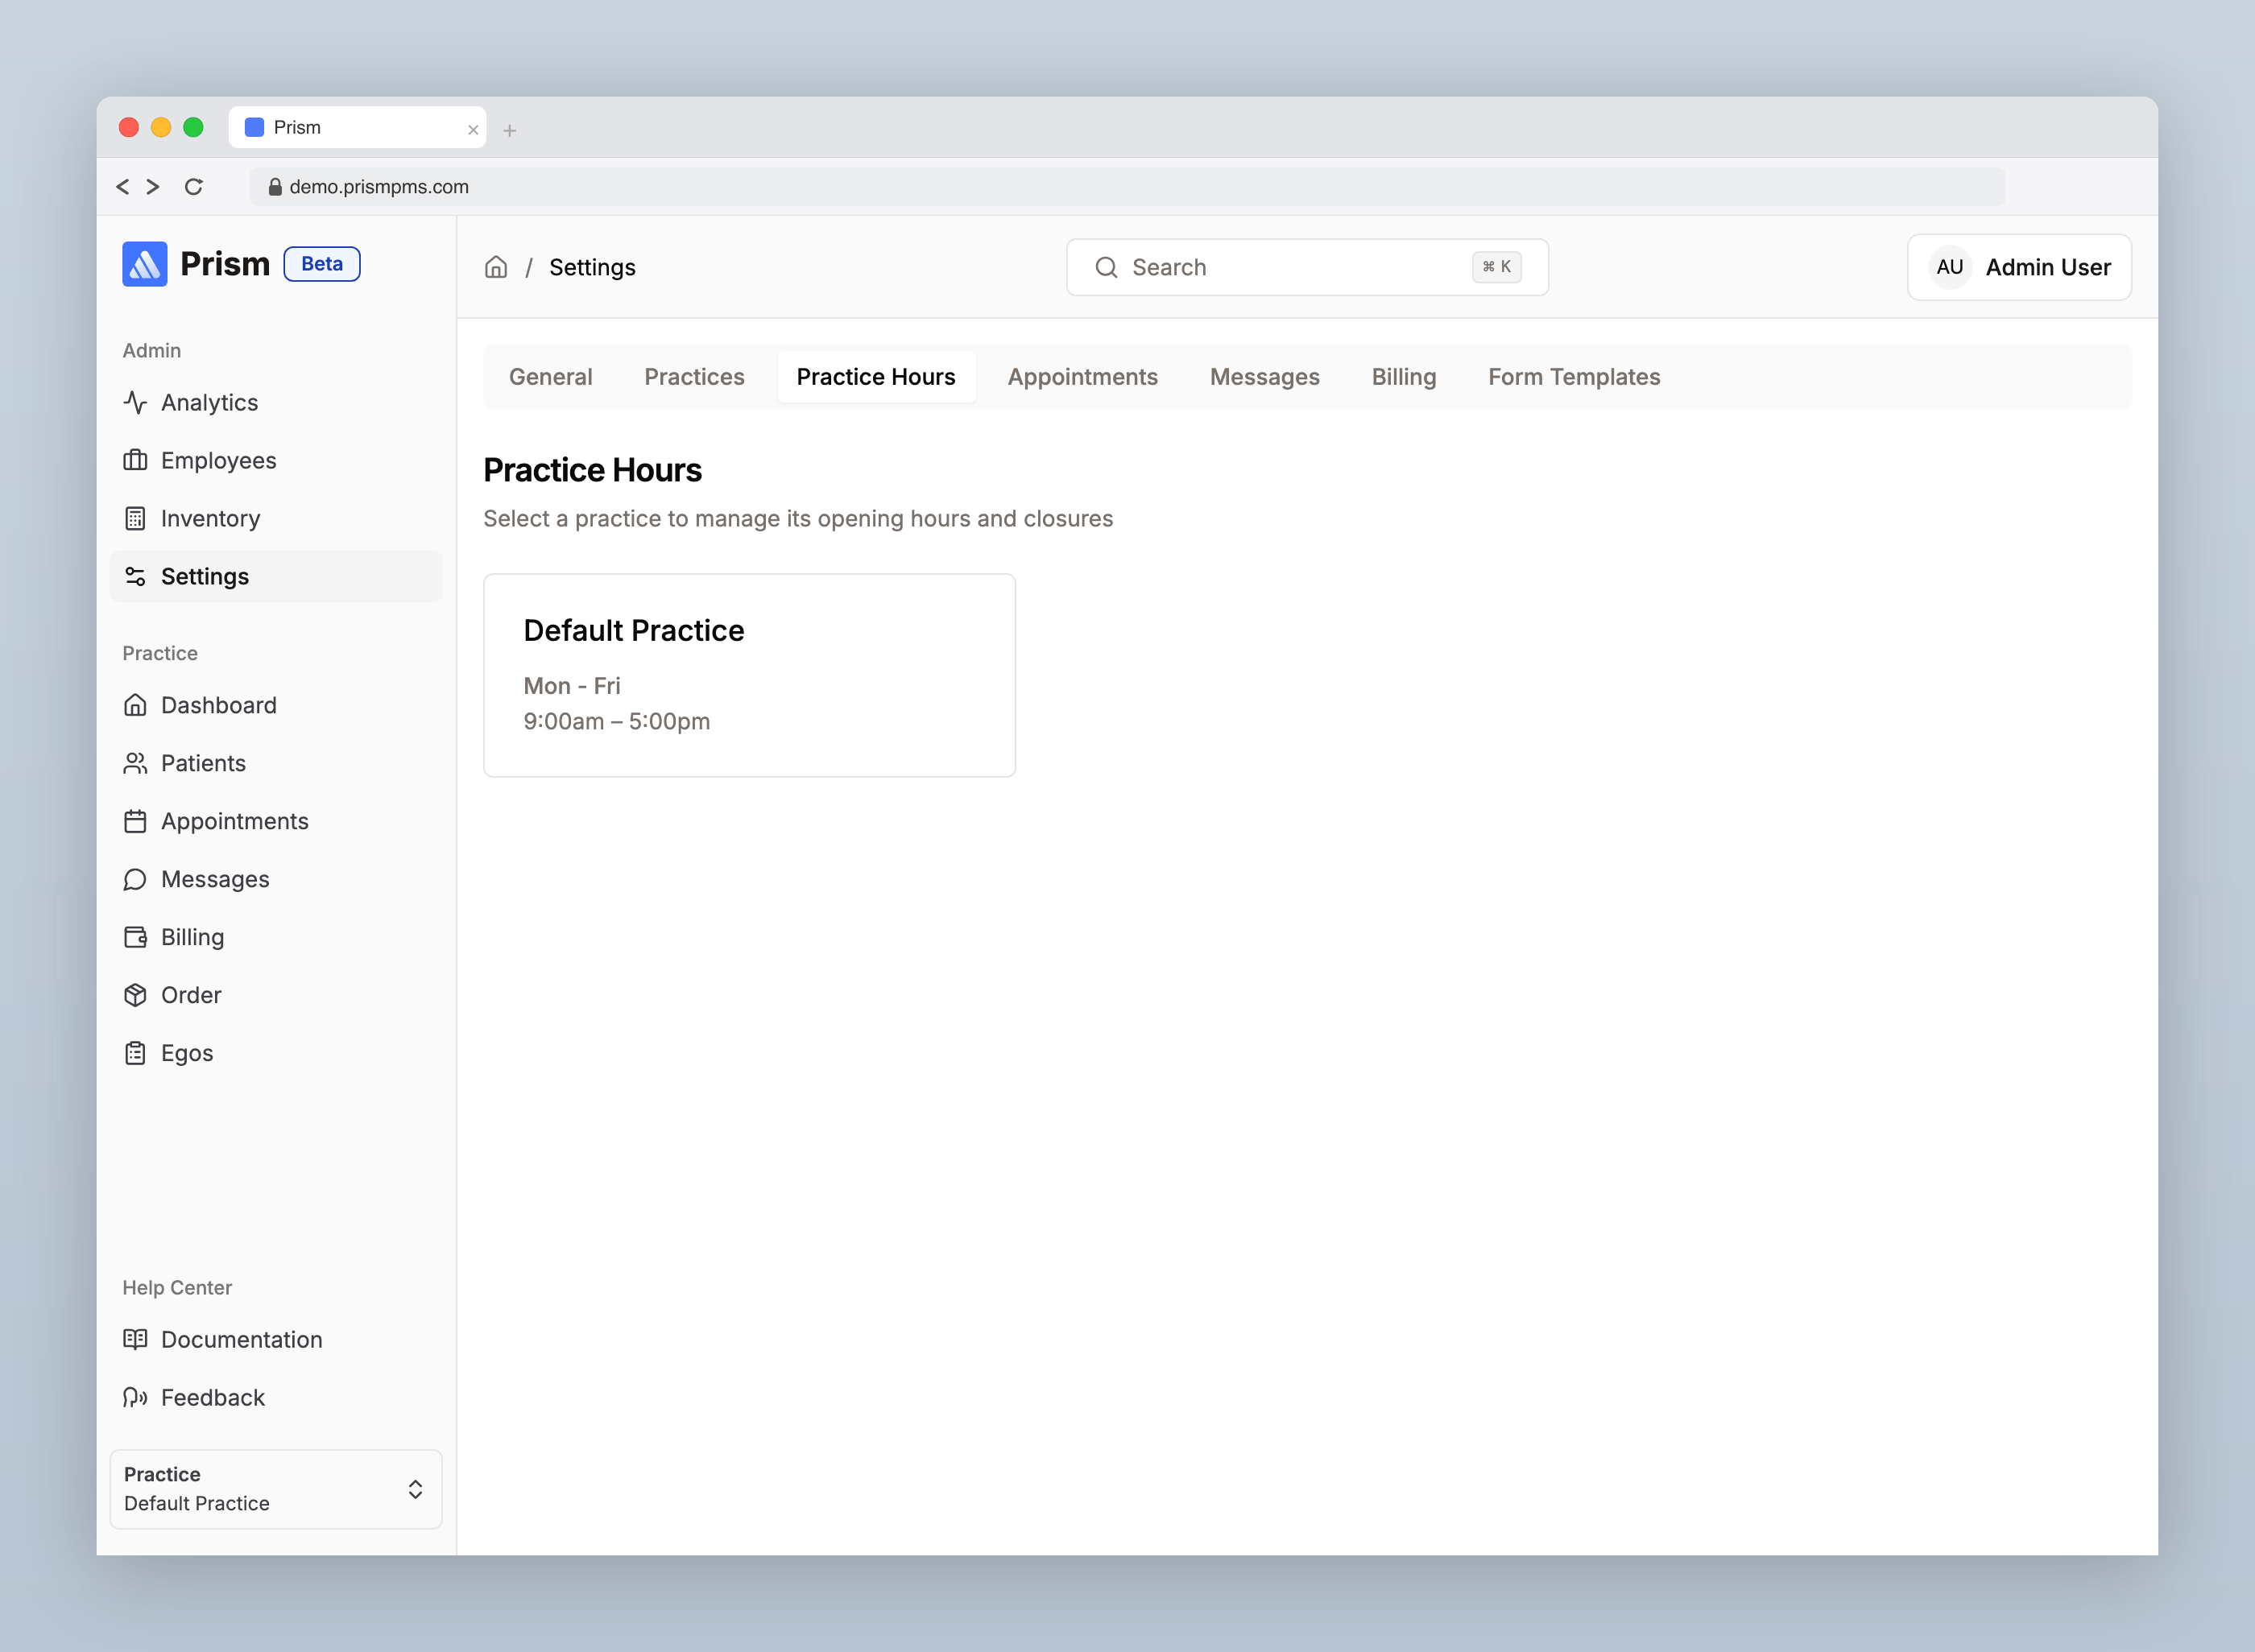2255x1652 pixels.
Task: Open Dashboard from the sidebar
Action: point(218,705)
